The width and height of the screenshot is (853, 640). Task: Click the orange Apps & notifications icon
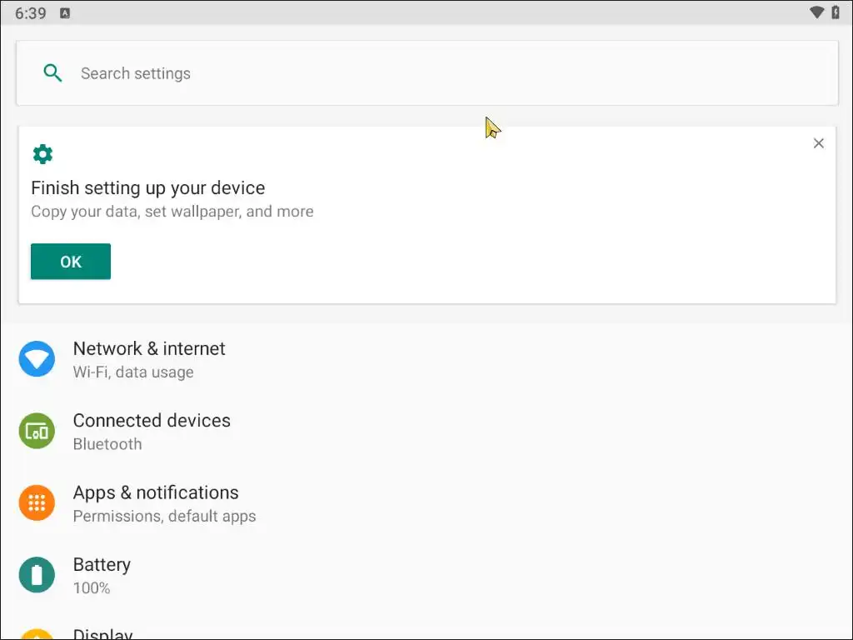tap(37, 503)
